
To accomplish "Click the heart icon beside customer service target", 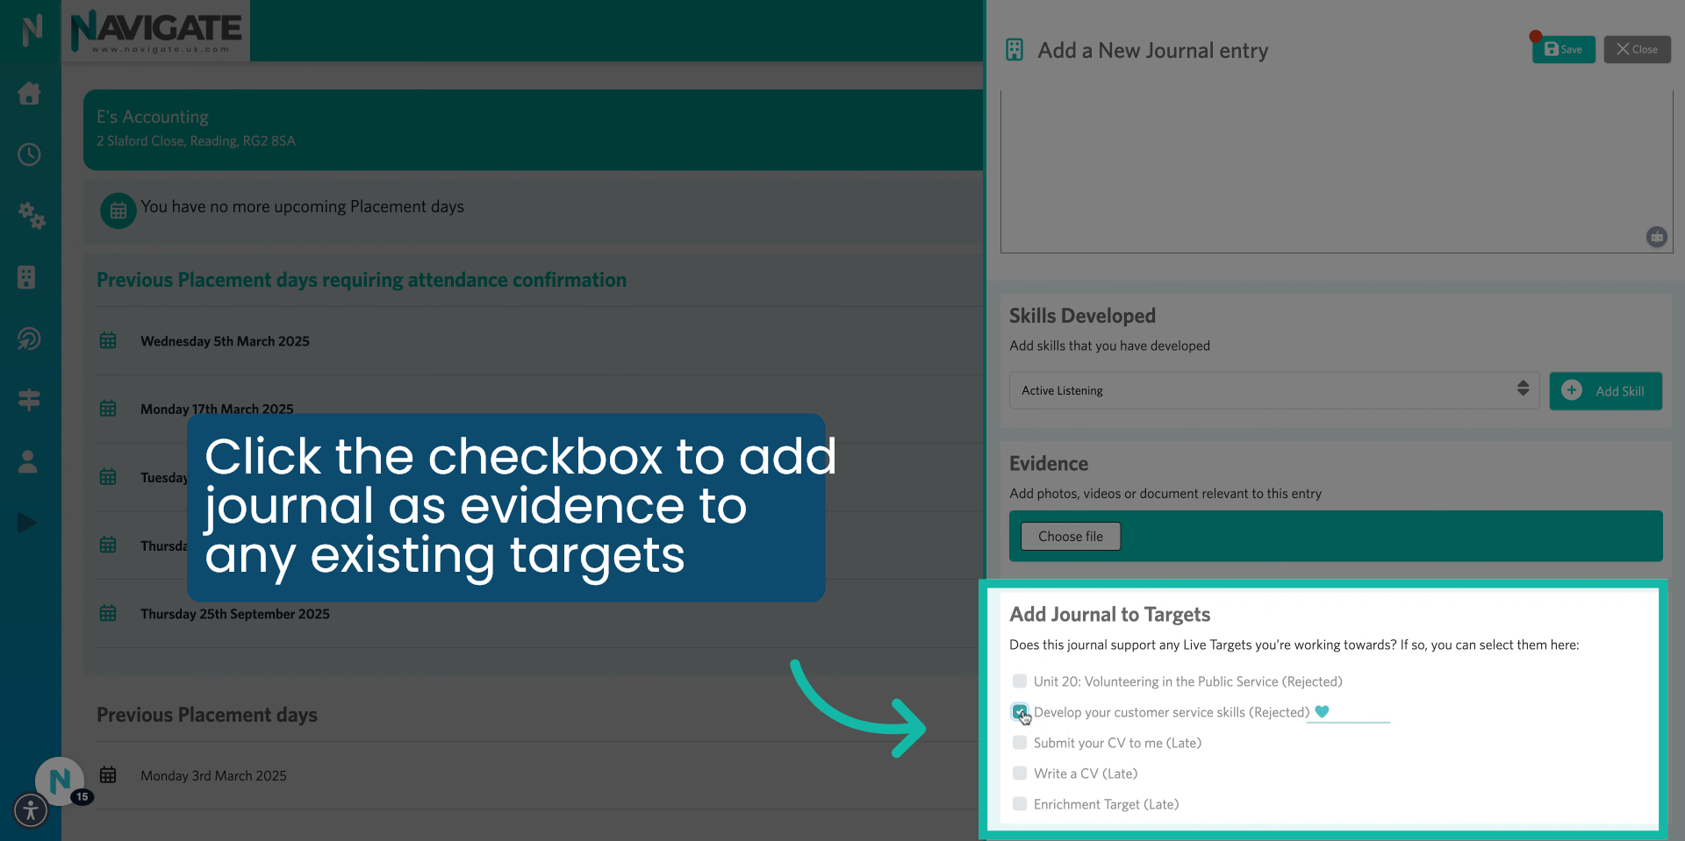I will point(1323,712).
